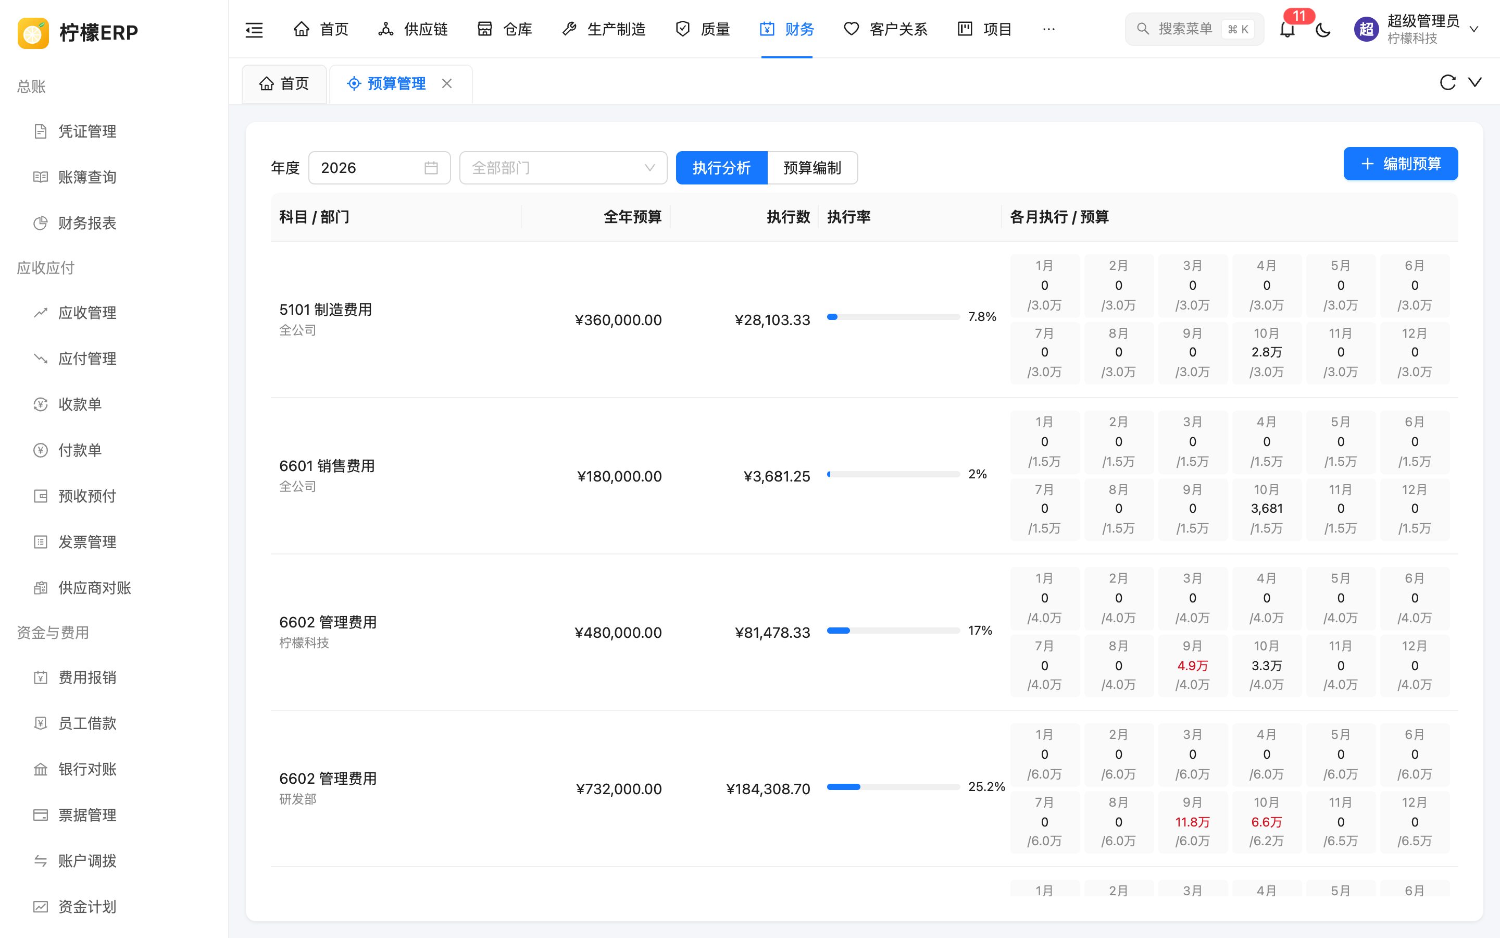Click the 编制预算 button
1500x938 pixels.
[1400, 164]
